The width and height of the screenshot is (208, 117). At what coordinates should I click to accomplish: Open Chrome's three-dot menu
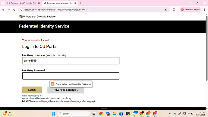tap(205, 10)
